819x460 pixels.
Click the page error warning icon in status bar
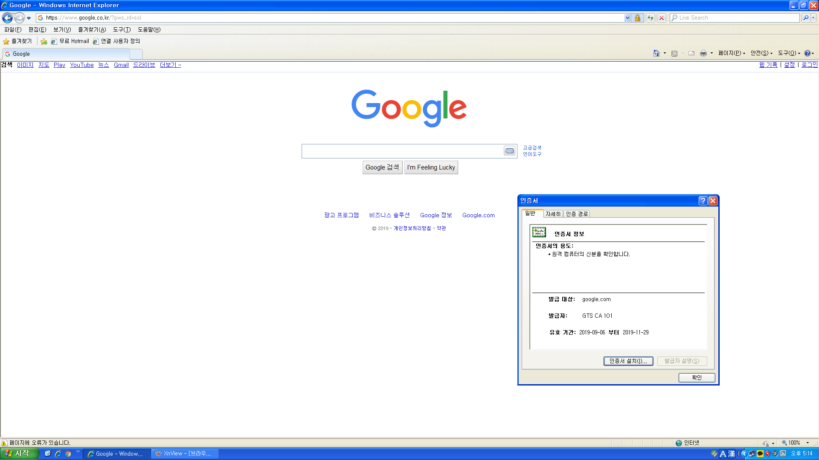[4, 443]
